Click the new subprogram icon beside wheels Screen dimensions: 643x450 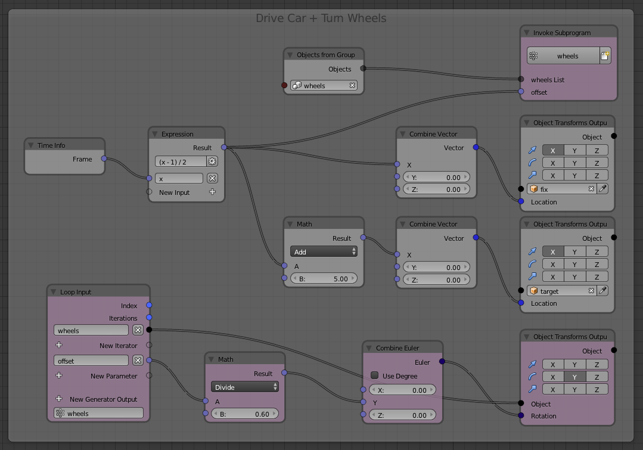tap(605, 56)
